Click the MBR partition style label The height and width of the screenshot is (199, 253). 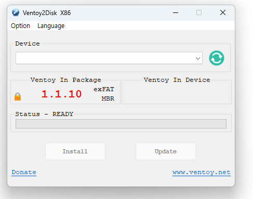(x=108, y=98)
